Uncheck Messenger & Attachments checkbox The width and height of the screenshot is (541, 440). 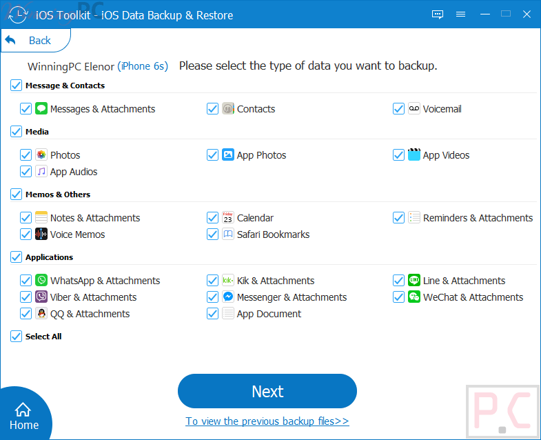[212, 297]
